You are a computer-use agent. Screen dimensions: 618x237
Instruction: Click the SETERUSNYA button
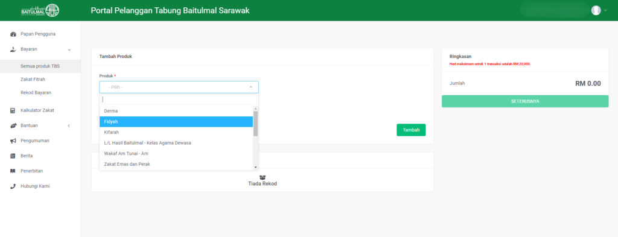click(525, 101)
